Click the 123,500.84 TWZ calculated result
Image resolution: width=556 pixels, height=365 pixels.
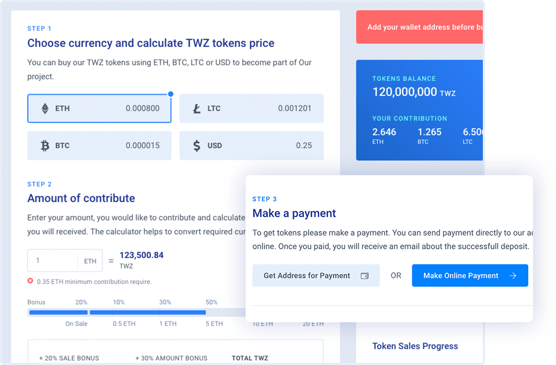[x=141, y=256]
